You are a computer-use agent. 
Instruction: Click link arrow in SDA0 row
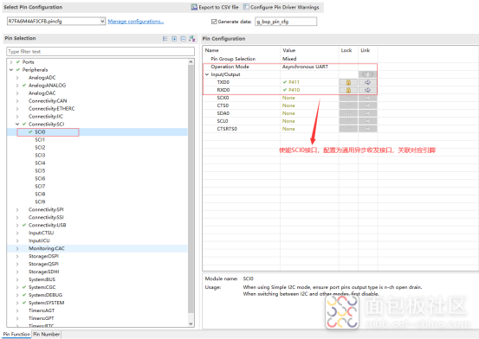point(367,113)
